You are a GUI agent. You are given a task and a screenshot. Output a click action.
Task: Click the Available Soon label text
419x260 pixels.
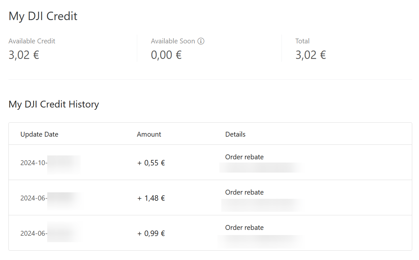[x=173, y=41]
